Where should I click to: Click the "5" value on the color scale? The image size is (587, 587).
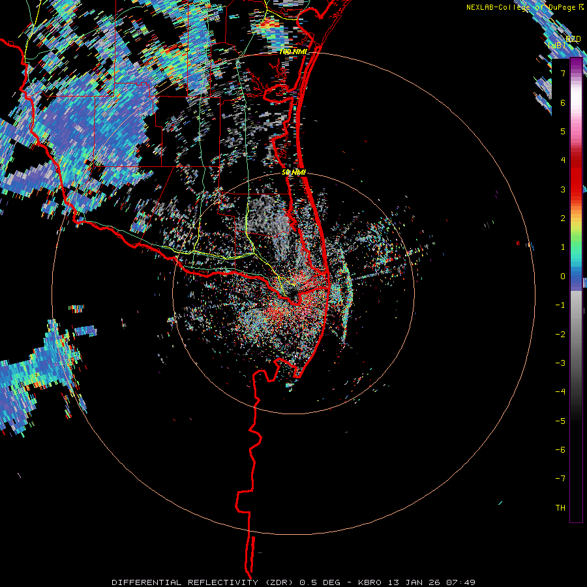(563, 131)
